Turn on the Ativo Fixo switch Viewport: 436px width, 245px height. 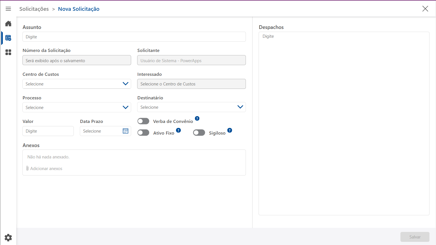point(143,133)
